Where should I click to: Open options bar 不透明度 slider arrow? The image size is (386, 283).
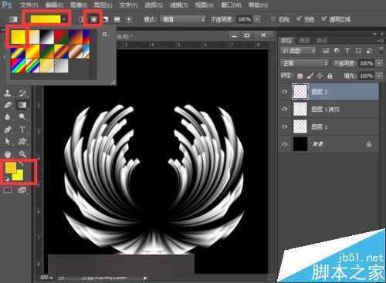256,19
